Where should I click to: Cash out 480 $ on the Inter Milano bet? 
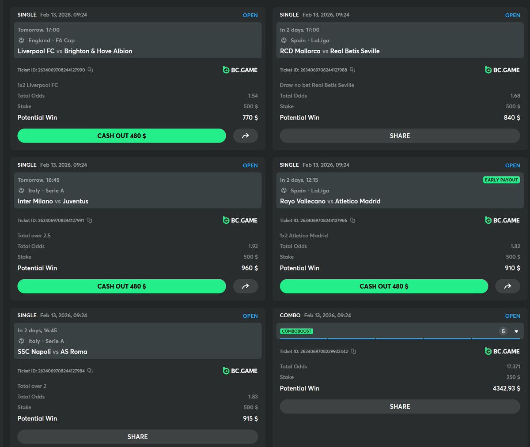[121, 286]
